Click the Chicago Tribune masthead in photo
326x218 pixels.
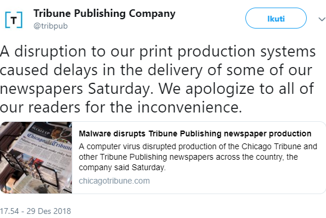coord(50,141)
